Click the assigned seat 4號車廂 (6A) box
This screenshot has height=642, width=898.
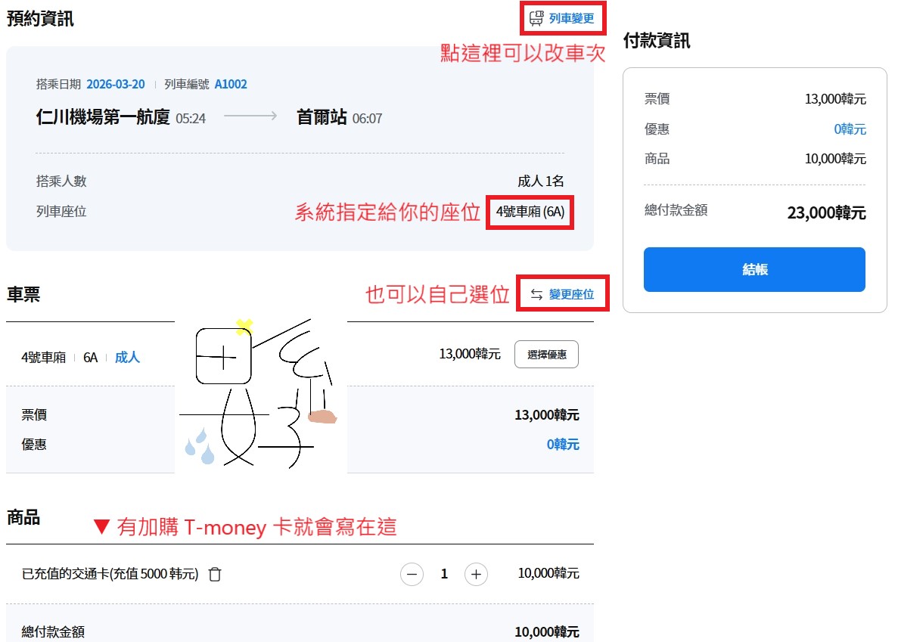pyautogui.click(x=530, y=212)
